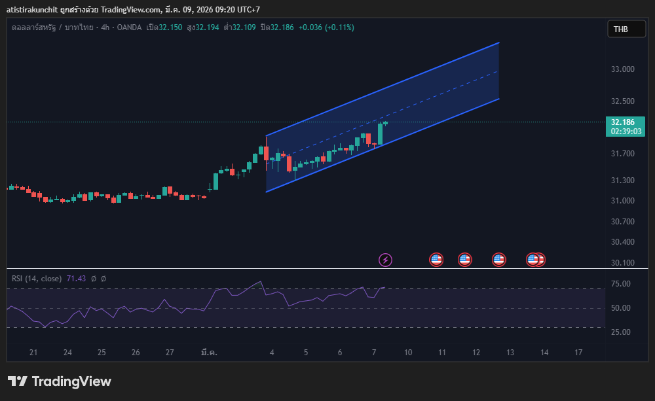Click the purple lightning bolt event icon
Viewport: 655px width, 401px height.
pos(386,260)
